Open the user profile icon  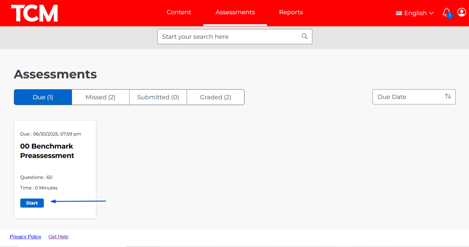click(x=461, y=12)
